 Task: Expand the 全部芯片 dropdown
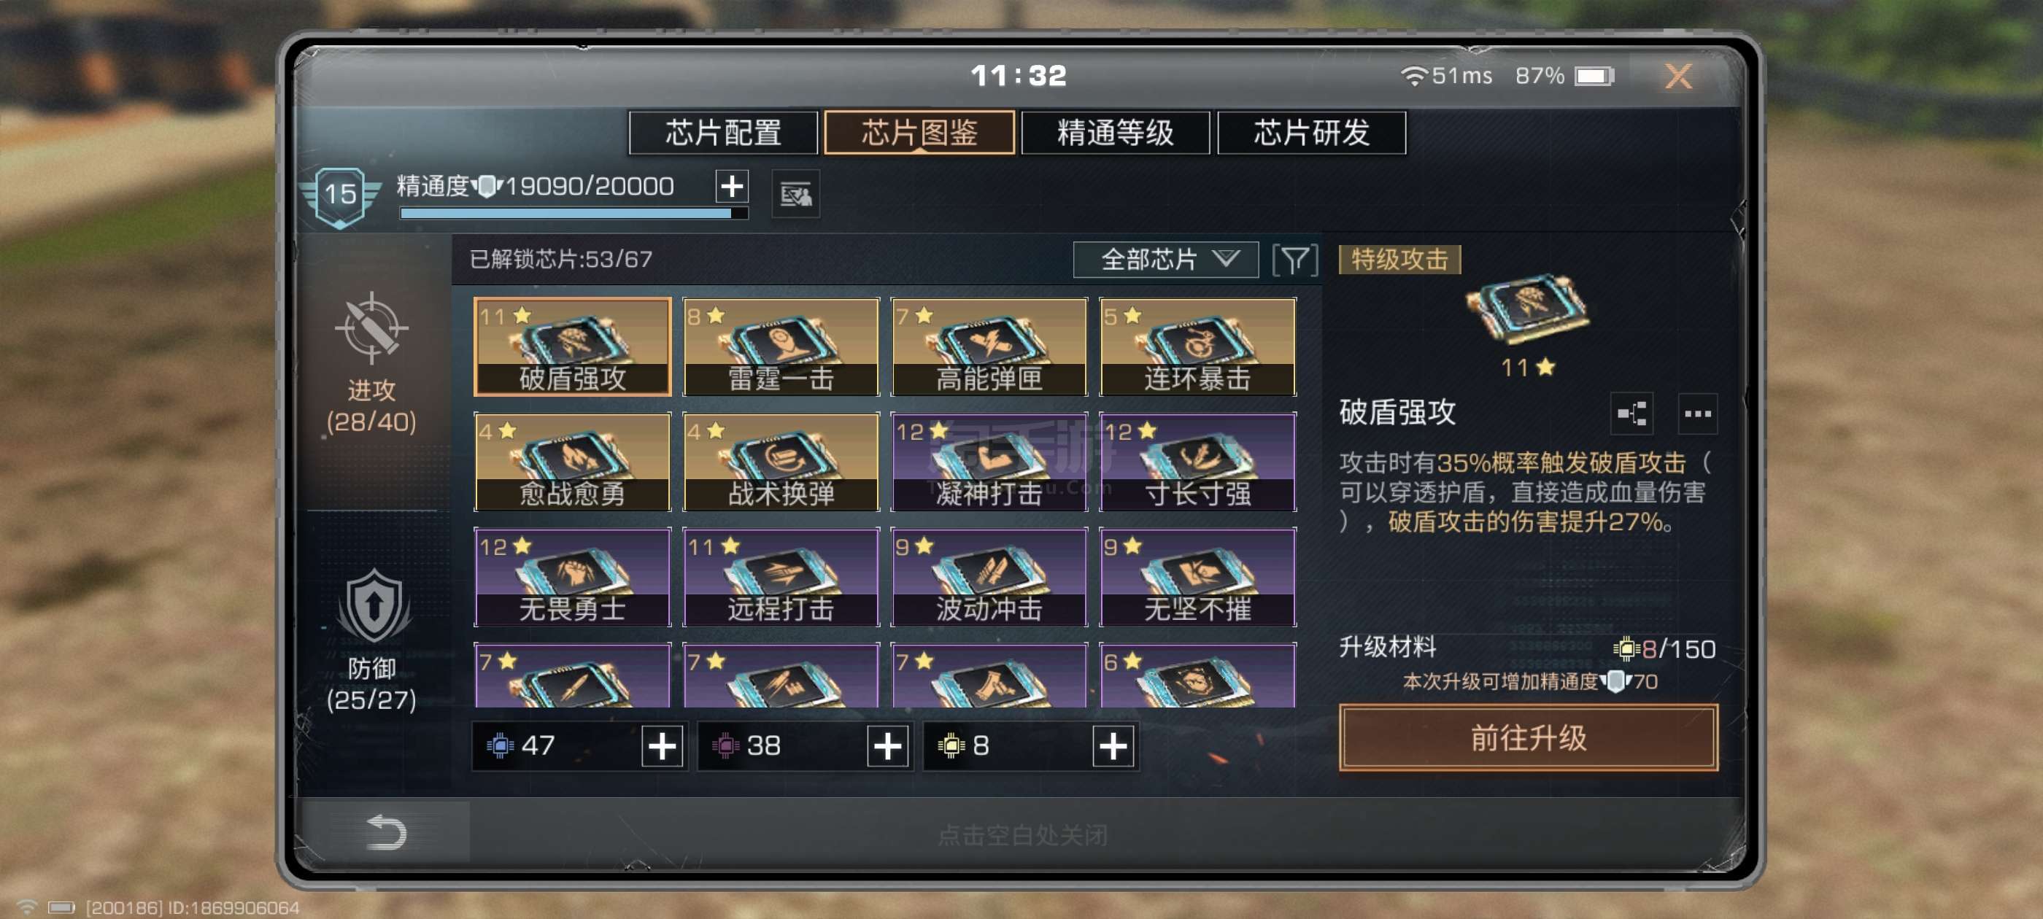(x=1165, y=259)
